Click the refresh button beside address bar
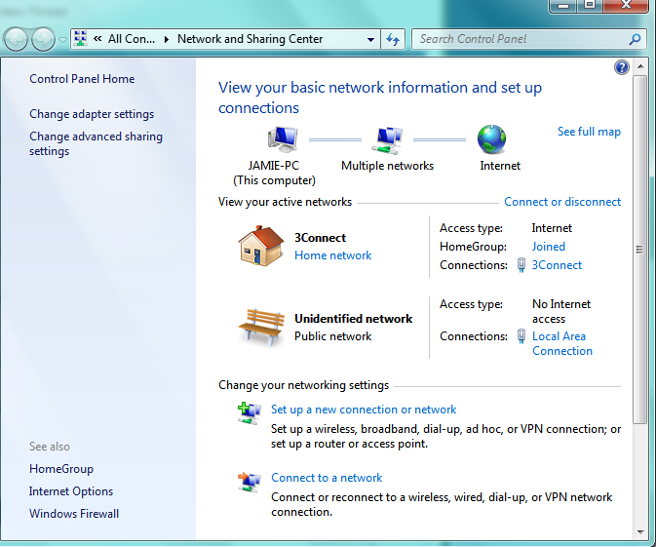 tap(393, 39)
